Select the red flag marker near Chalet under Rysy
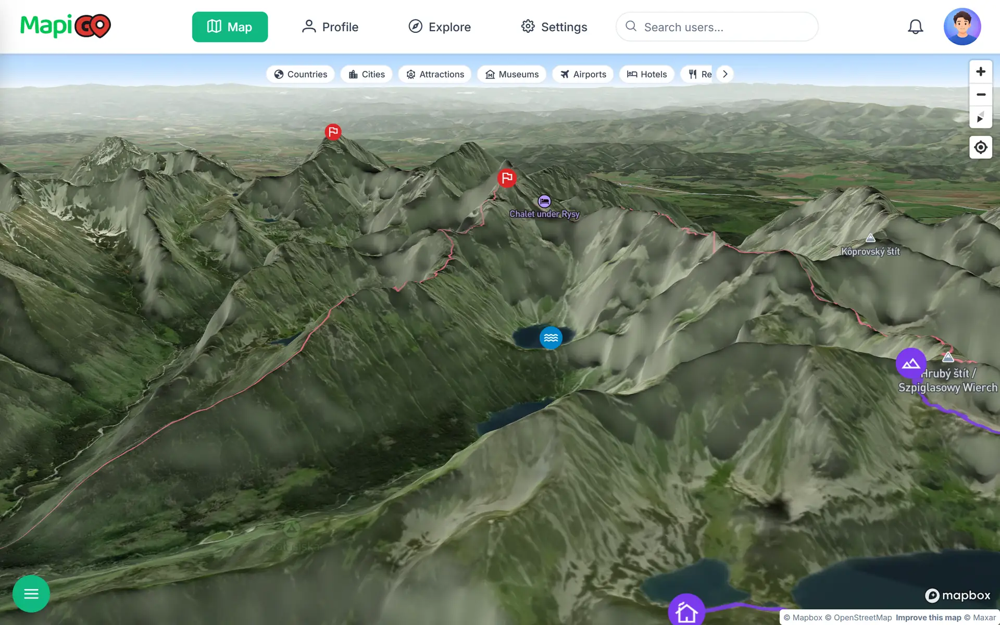 (507, 178)
